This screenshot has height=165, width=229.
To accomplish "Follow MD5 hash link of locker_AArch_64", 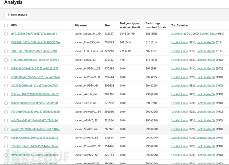I will click(x=35, y=94).
